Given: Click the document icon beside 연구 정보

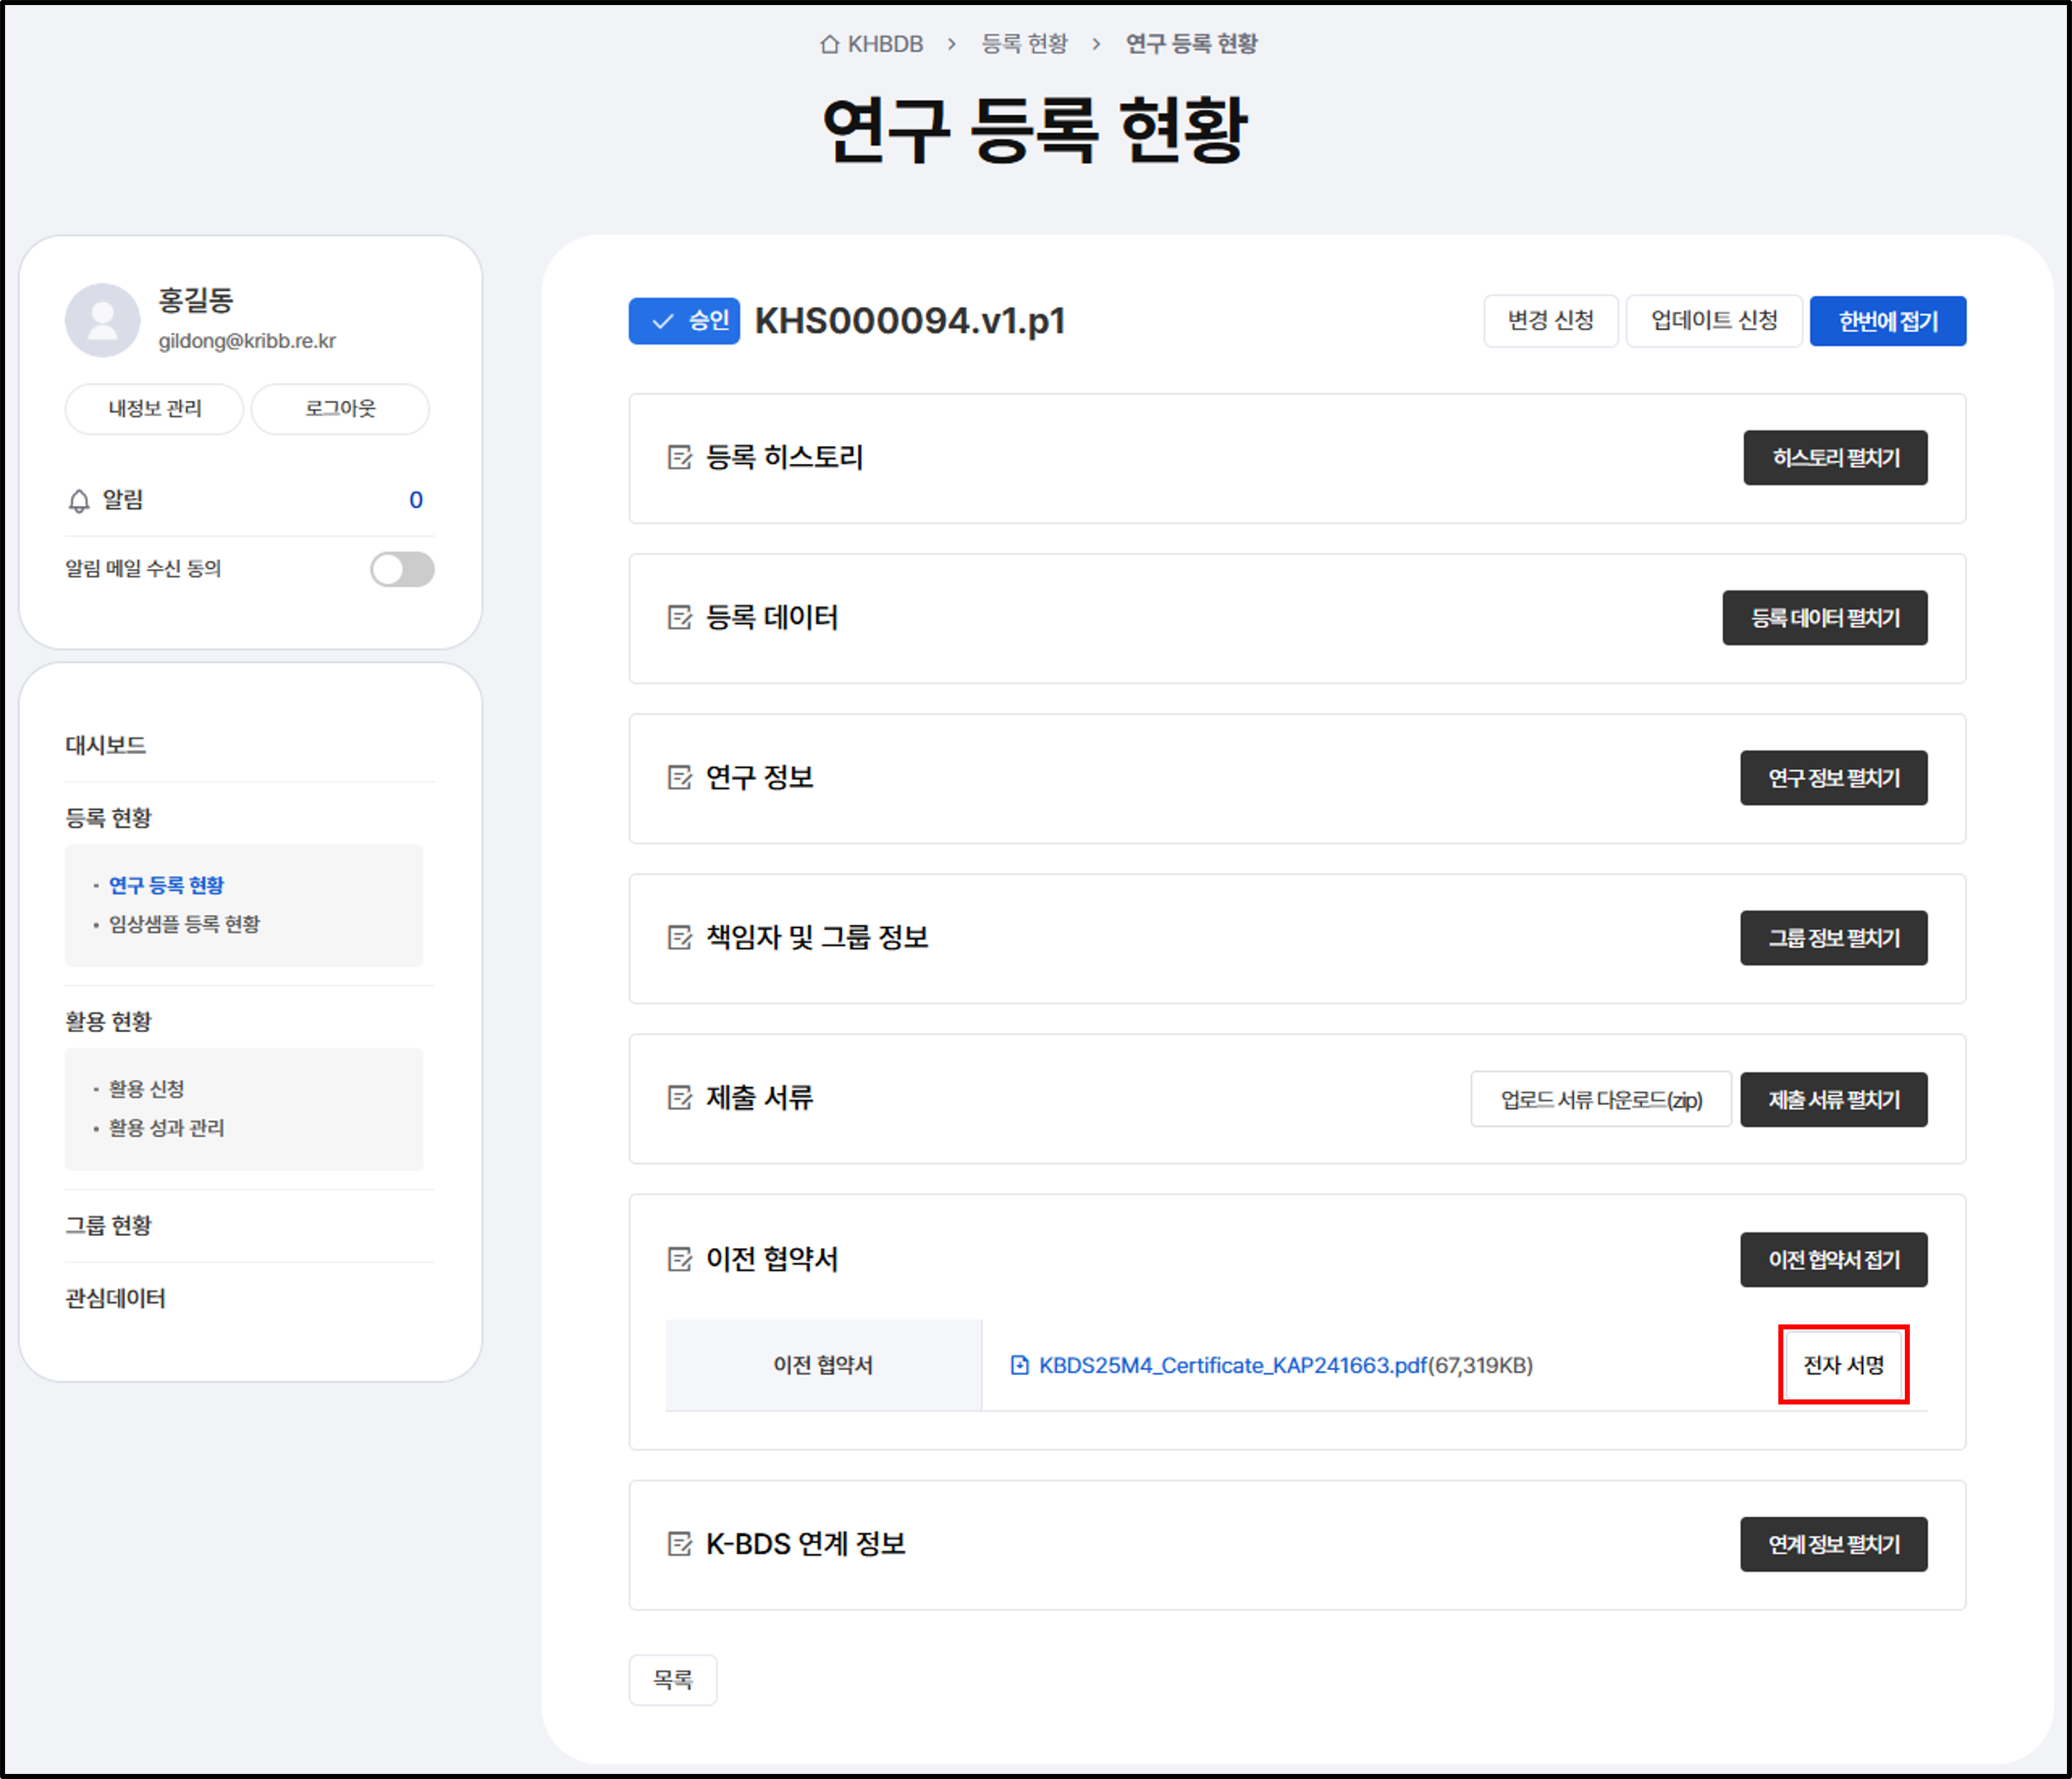Looking at the screenshot, I should pos(680,778).
